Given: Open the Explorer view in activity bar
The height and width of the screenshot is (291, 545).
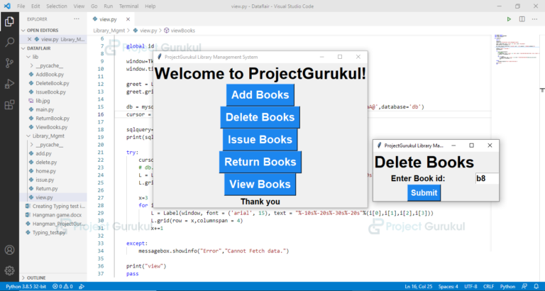Looking at the screenshot, I should tap(9, 21).
